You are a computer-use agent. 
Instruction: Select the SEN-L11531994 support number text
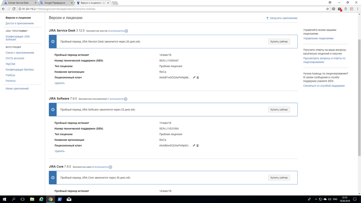point(169,129)
